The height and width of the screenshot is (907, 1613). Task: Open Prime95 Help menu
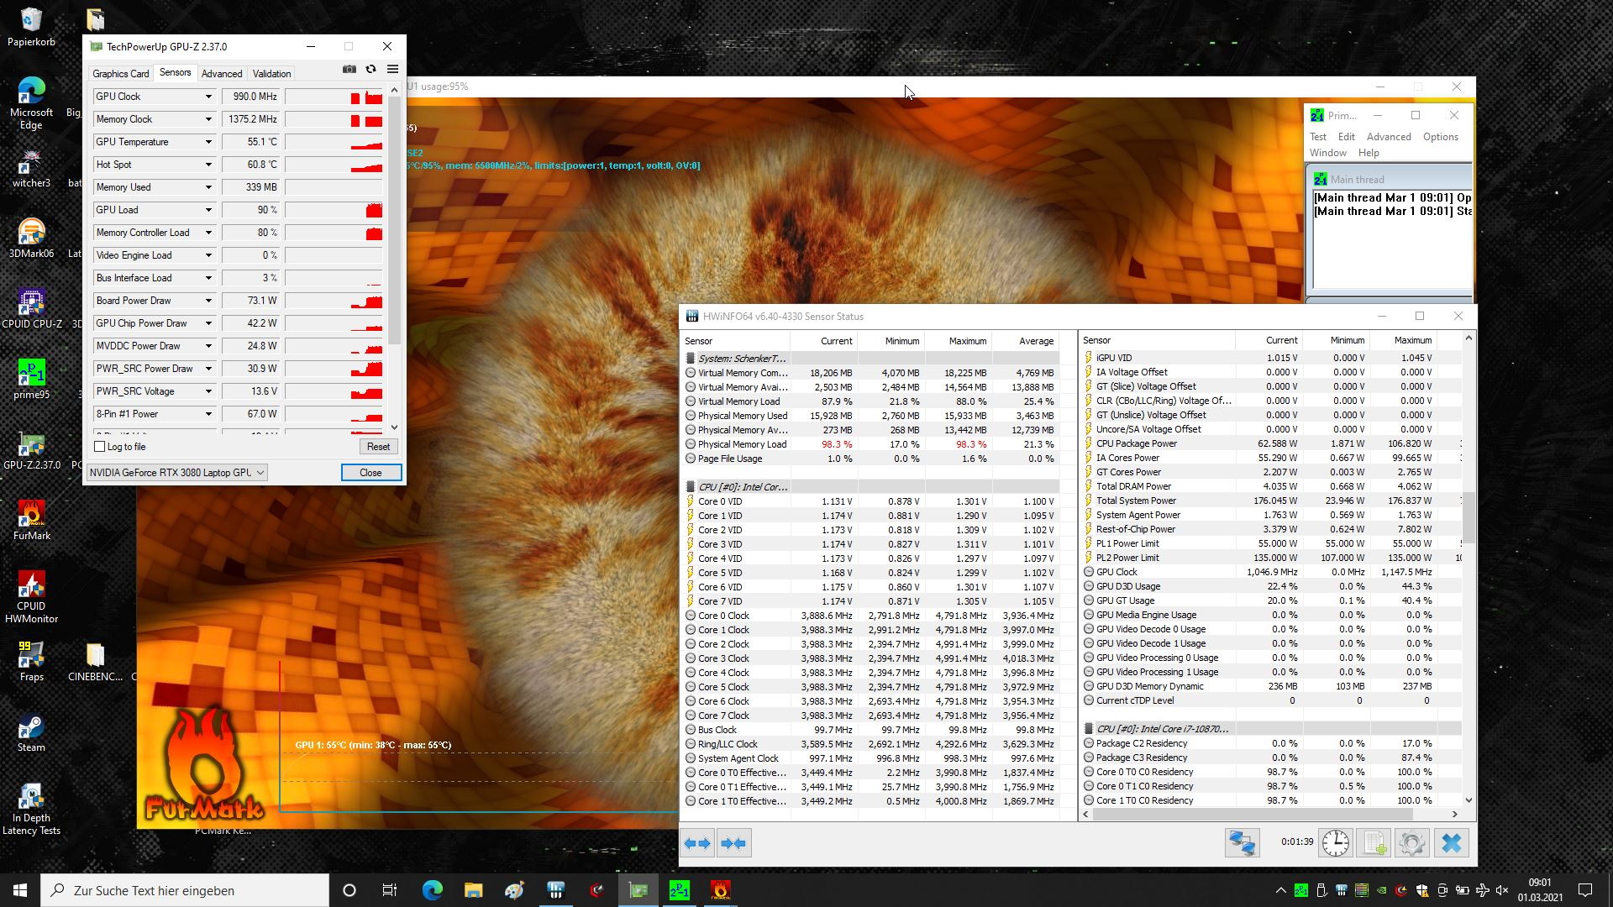(x=1369, y=153)
